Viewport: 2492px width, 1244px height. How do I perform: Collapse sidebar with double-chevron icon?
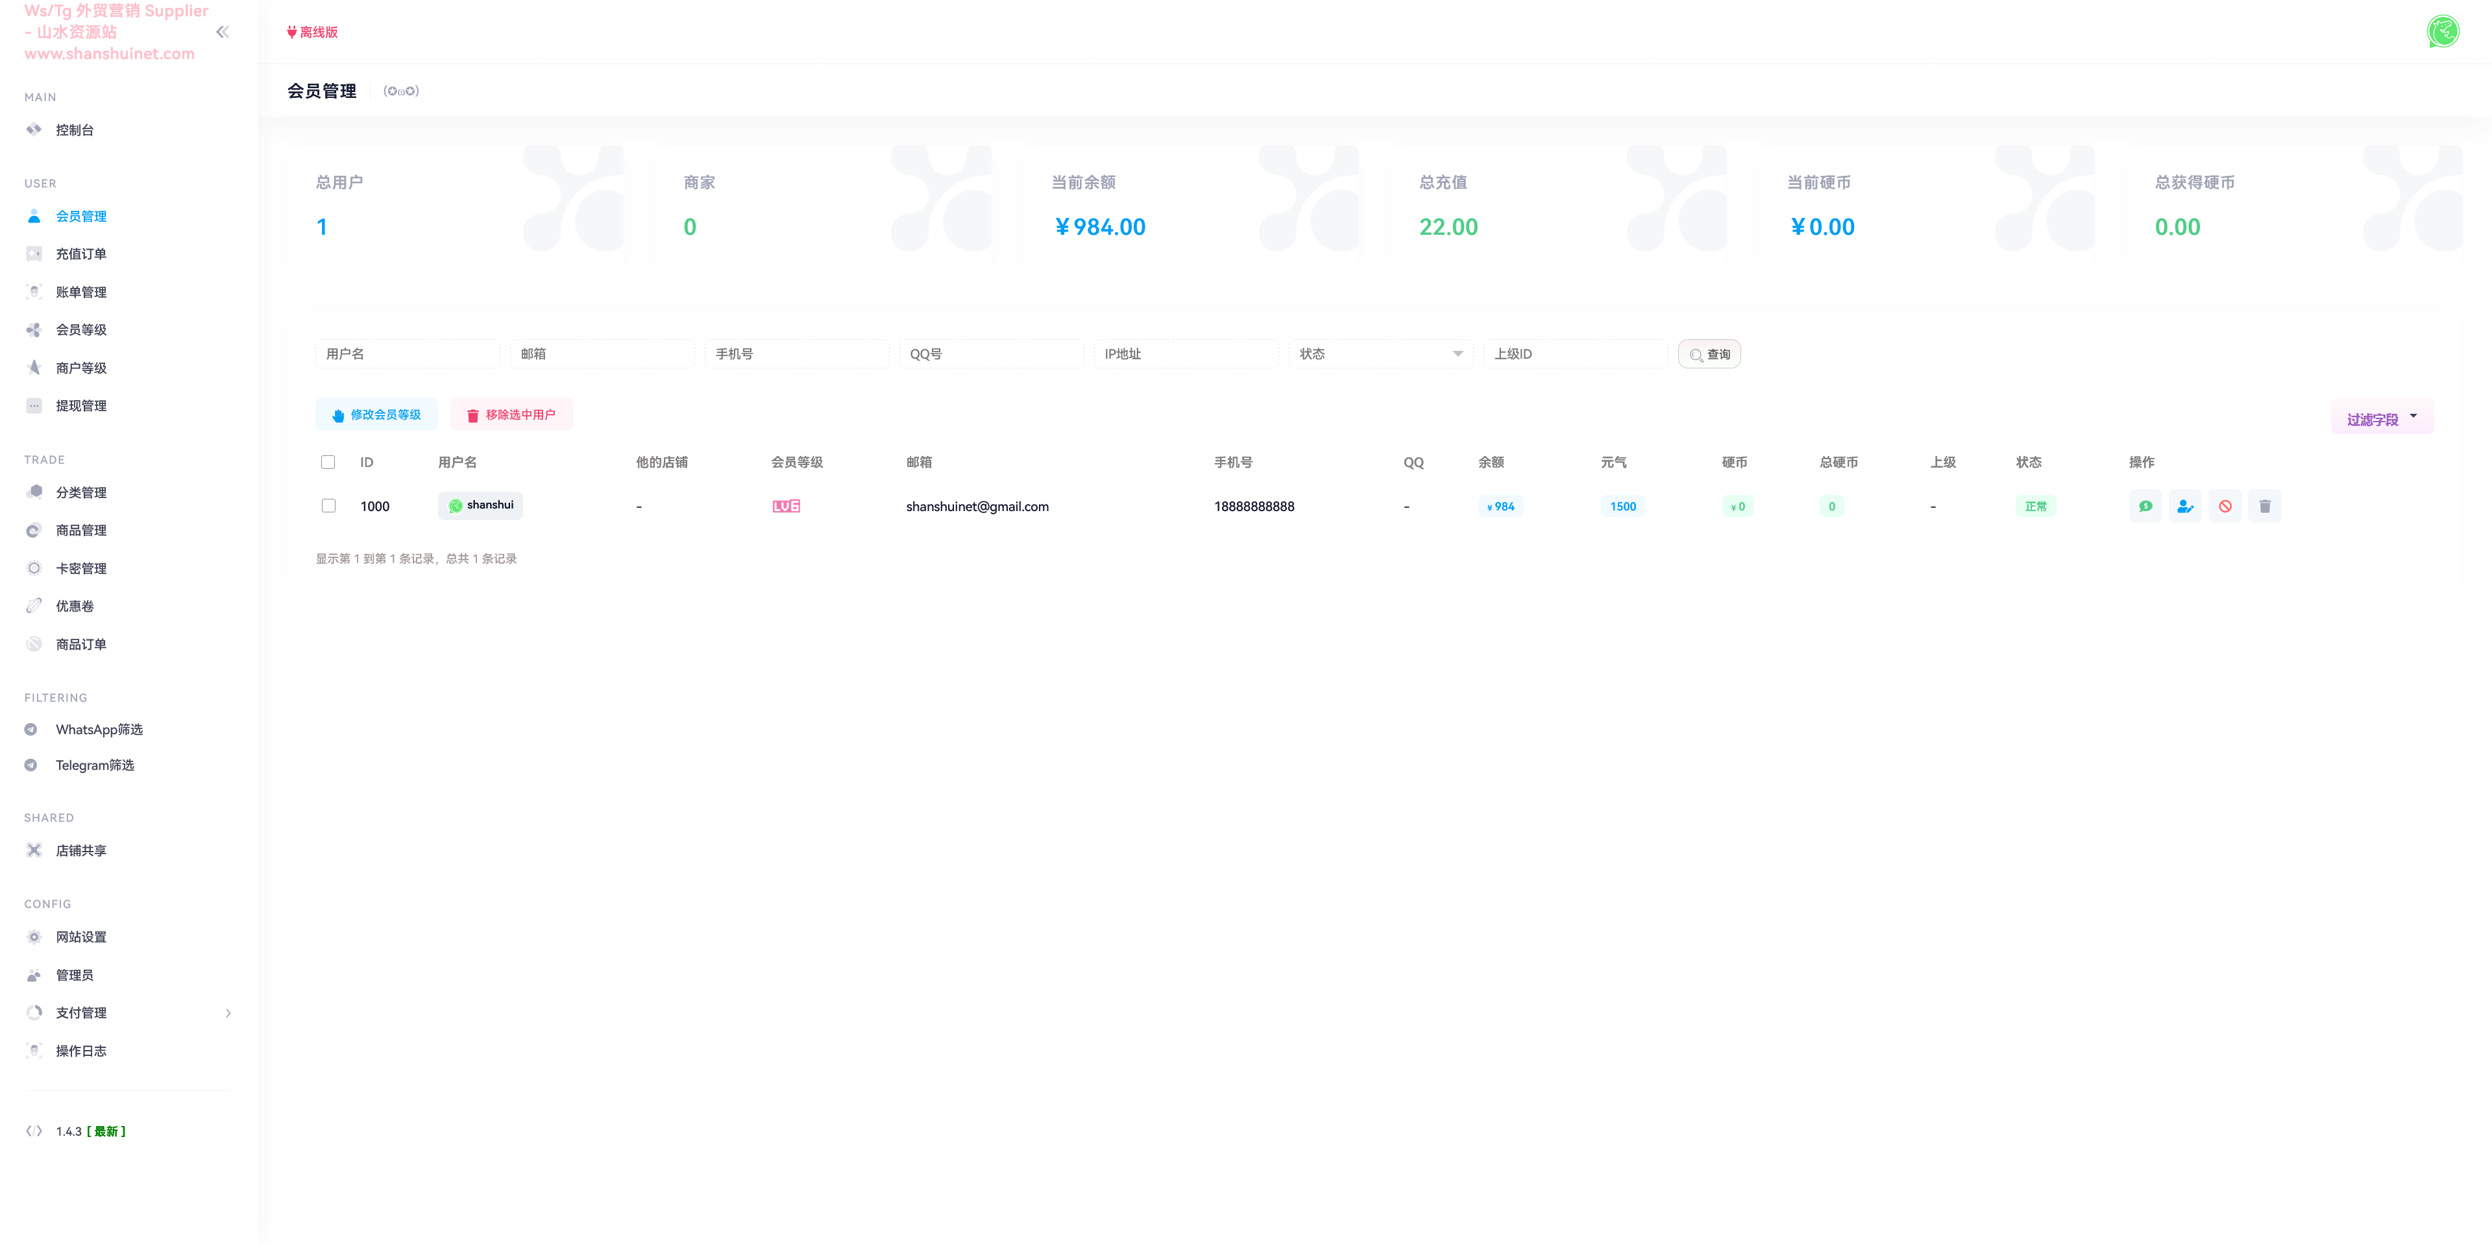point(223,32)
